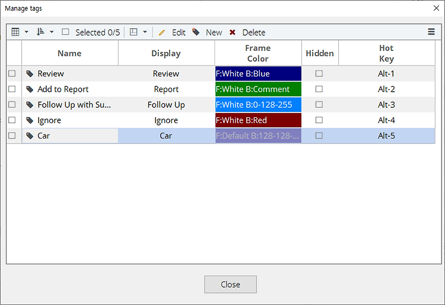This screenshot has width=445, height=305.
Task: Click the tag icon beside Review
Action: pos(30,74)
